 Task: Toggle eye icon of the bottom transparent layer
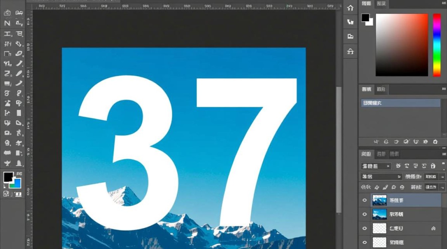[365, 242]
